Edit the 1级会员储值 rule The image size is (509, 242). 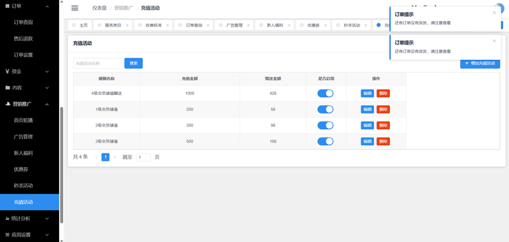[367, 109]
